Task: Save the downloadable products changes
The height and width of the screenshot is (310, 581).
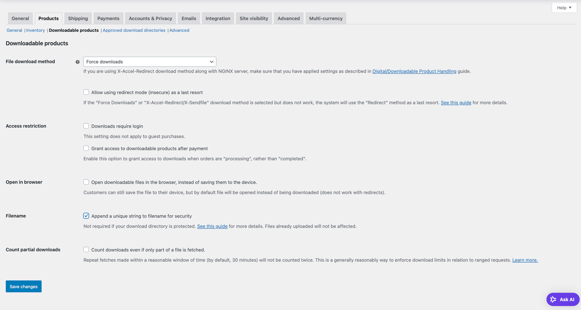Action: pyautogui.click(x=23, y=286)
